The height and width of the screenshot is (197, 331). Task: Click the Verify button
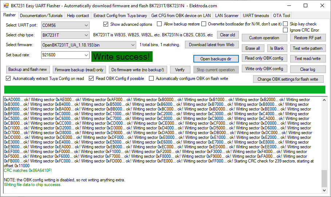(180, 70)
